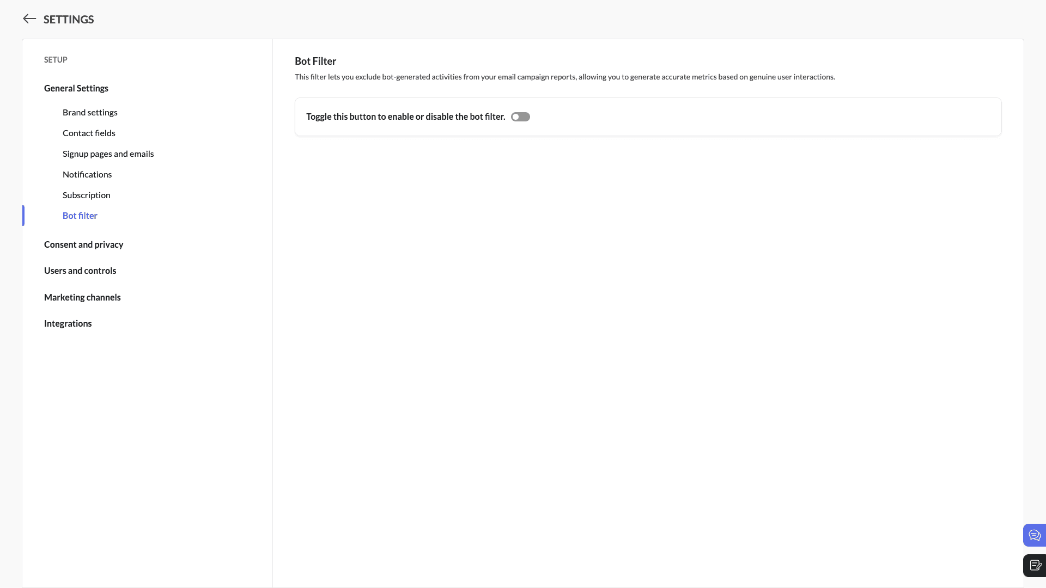Open the feedback note icon
The image size is (1046, 588).
pyautogui.click(x=1035, y=565)
